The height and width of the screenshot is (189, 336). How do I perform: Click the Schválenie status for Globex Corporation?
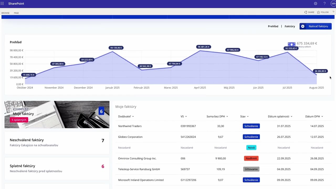click(x=251, y=137)
